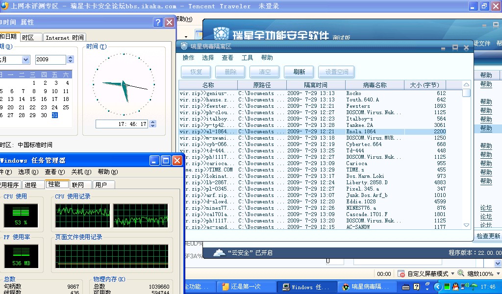Sort quarantine list by 病毒名称 column
Screen dimensions: 502x294
375,85
